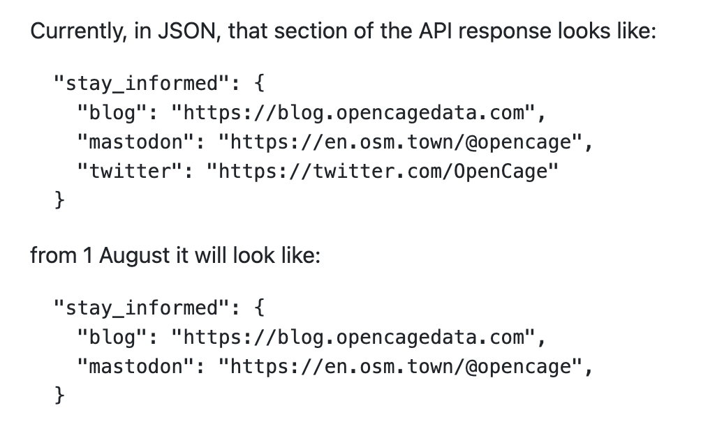Click the mastodon URL in the first JSON block
701x431 pixels.
click(x=400, y=142)
